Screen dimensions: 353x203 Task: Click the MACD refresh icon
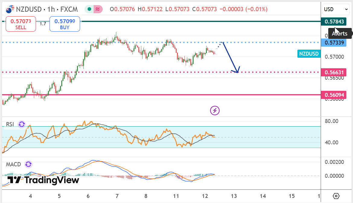(28, 164)
